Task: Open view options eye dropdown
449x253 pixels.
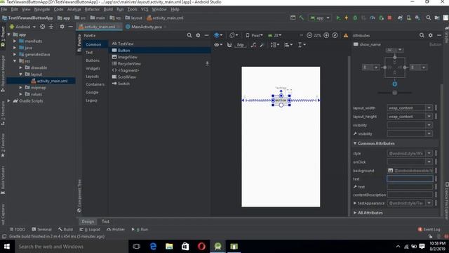Action: tap(218, 45)
